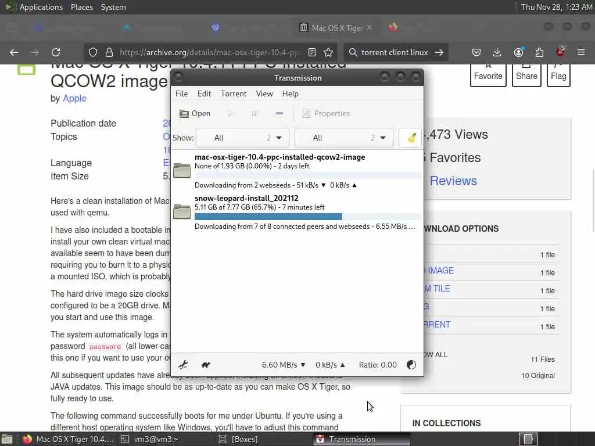Image resolution: width=595 pixels, height=446 pixels.
Task: Click the Thu Nov 28 clock
Action: (x=556, y=7)
